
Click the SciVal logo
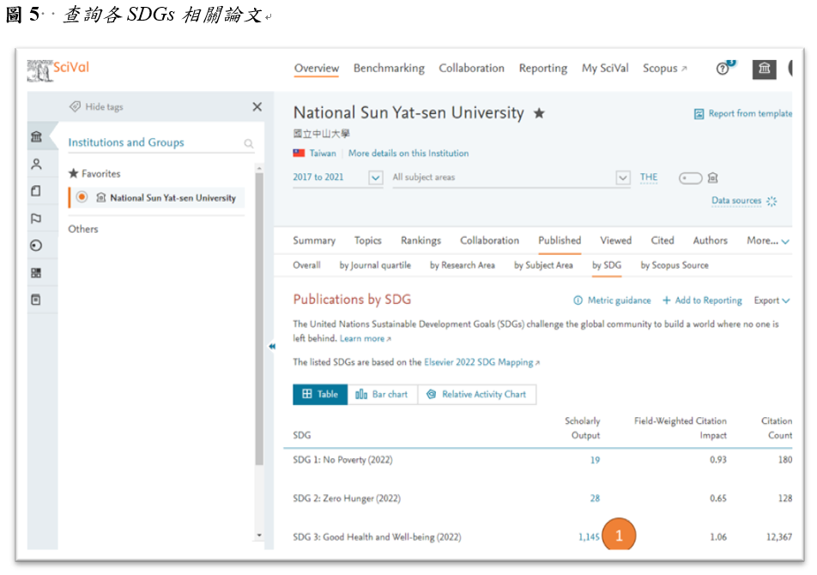pos(57,70)
